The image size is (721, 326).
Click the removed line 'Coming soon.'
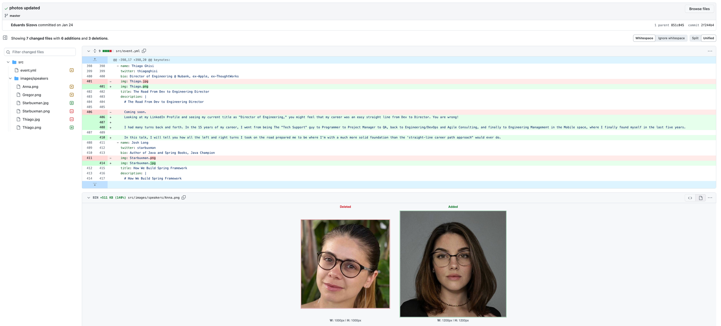(399, 112)
